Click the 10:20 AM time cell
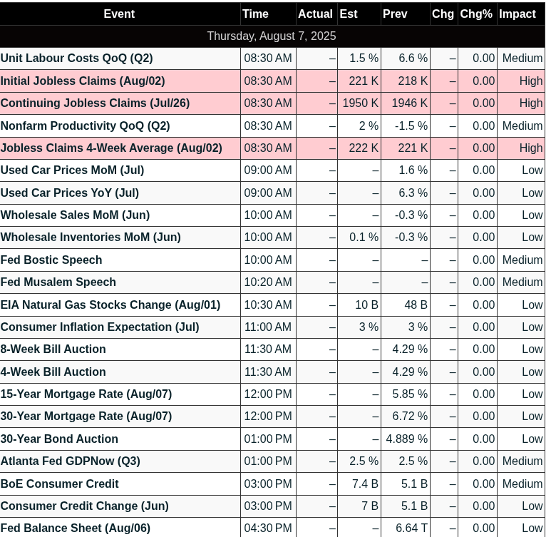551x537 pixels. tap(268, 282)
